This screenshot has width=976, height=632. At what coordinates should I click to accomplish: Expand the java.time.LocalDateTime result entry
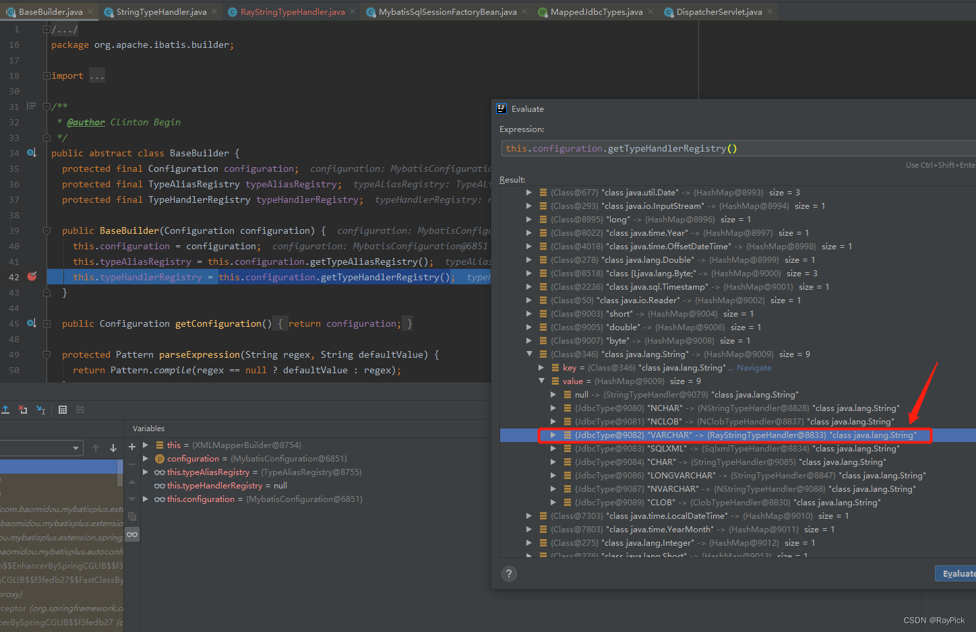click(529, 516)
